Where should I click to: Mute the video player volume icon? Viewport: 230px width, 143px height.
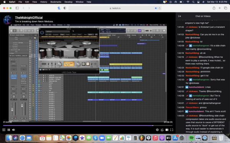tap(14, 130)
